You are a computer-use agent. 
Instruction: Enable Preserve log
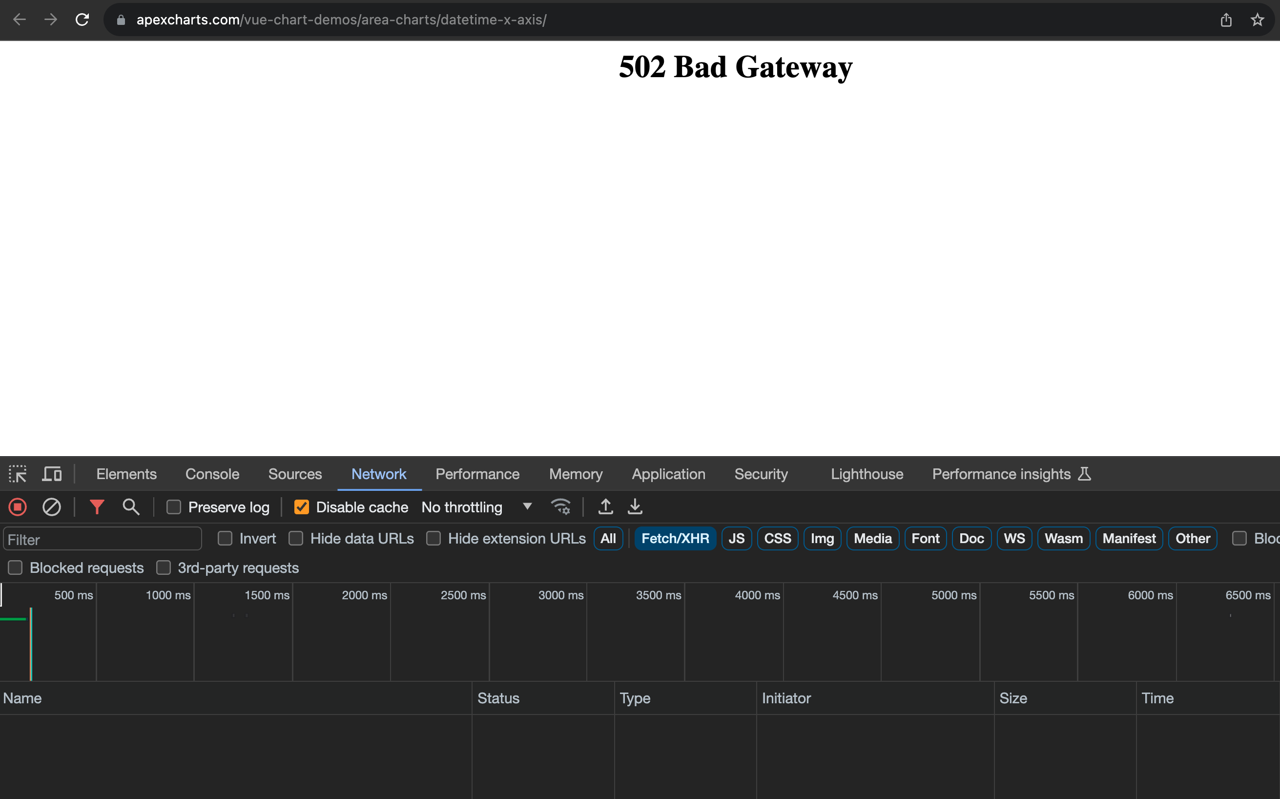coord(173,507)
